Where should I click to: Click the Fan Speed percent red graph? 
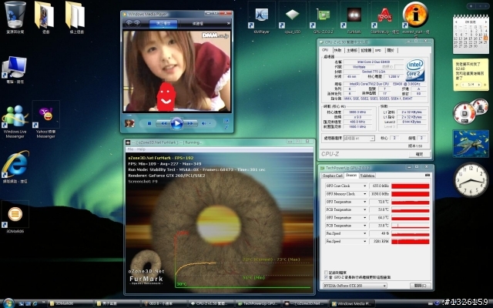tap(411, 233)
